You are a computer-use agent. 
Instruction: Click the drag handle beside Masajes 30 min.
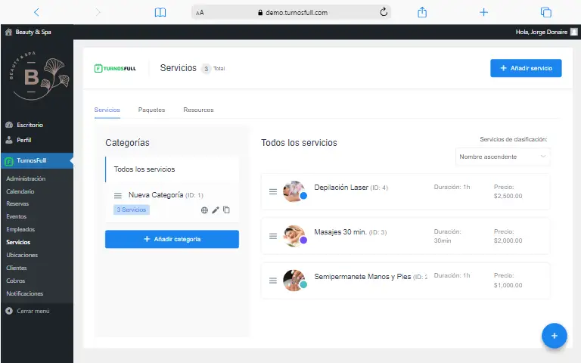[273, 236]
